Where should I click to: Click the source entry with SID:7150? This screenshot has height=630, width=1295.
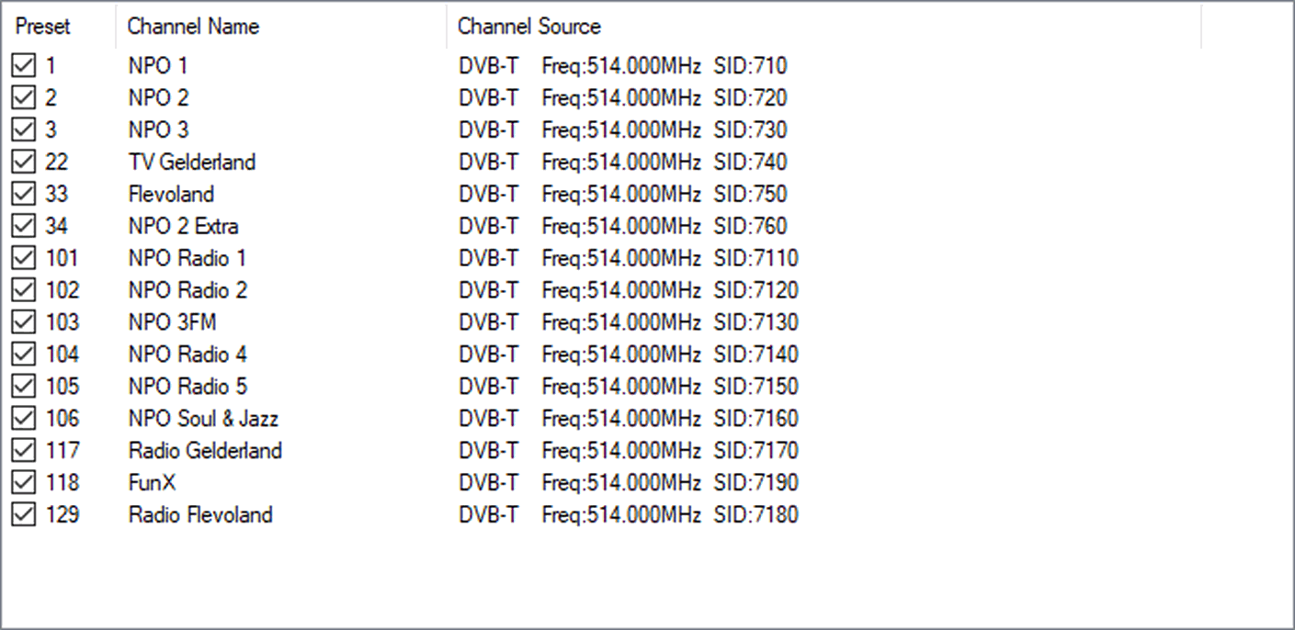(628, 387)
